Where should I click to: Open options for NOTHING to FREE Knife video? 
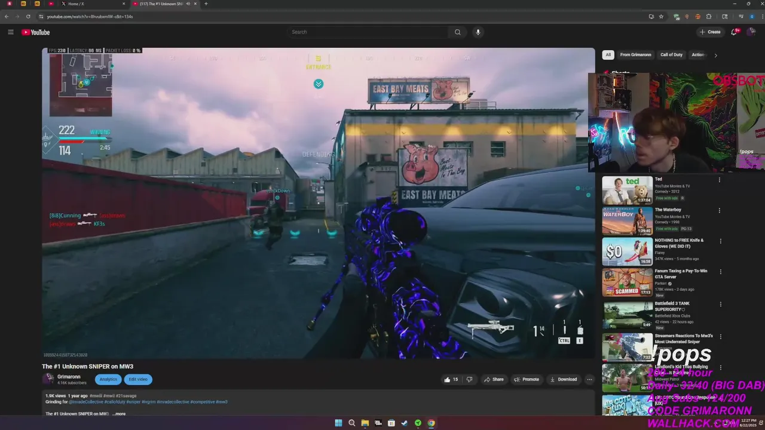point(720,241)
